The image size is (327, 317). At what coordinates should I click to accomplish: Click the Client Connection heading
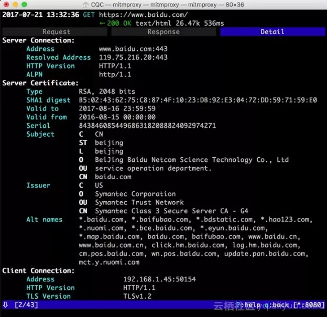(x=38, y=271)
